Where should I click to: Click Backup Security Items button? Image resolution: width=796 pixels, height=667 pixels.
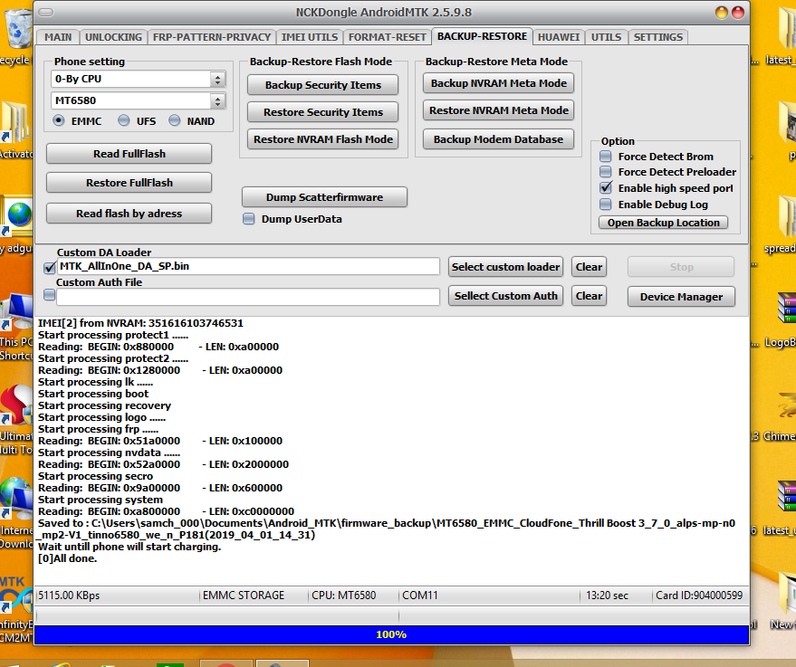point(323,85)
